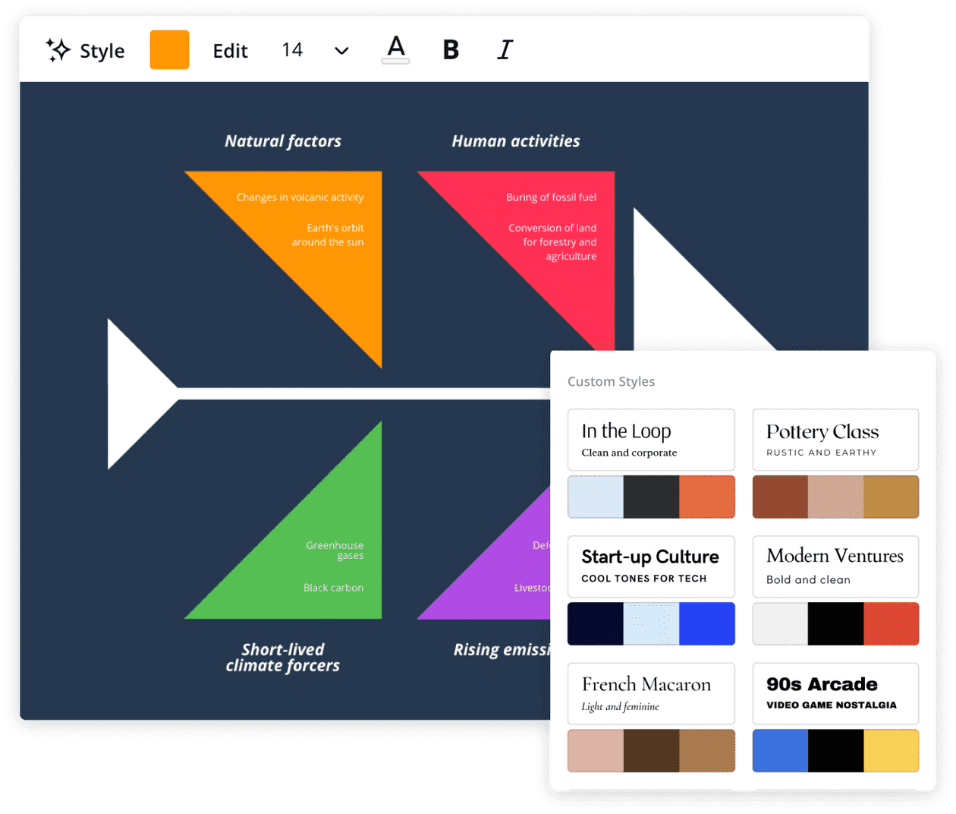
Task: Expand the font size dropdown arrow
Action: tap(341, 51)
